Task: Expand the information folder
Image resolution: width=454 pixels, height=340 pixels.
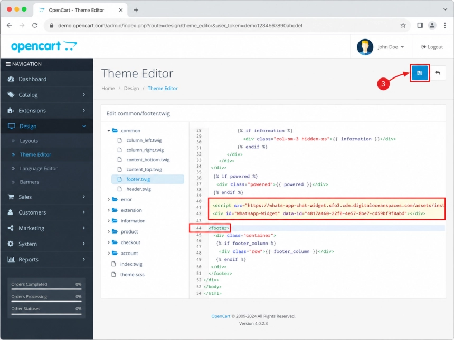Action: click(x=109, y=221)
